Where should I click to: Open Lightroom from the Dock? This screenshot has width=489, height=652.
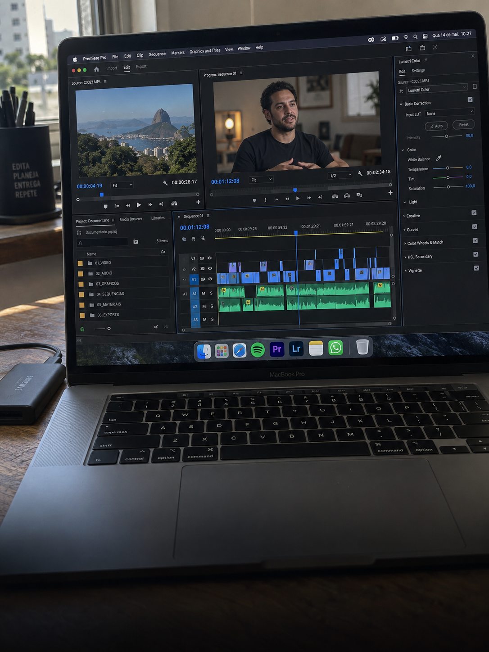click(296, 349)
